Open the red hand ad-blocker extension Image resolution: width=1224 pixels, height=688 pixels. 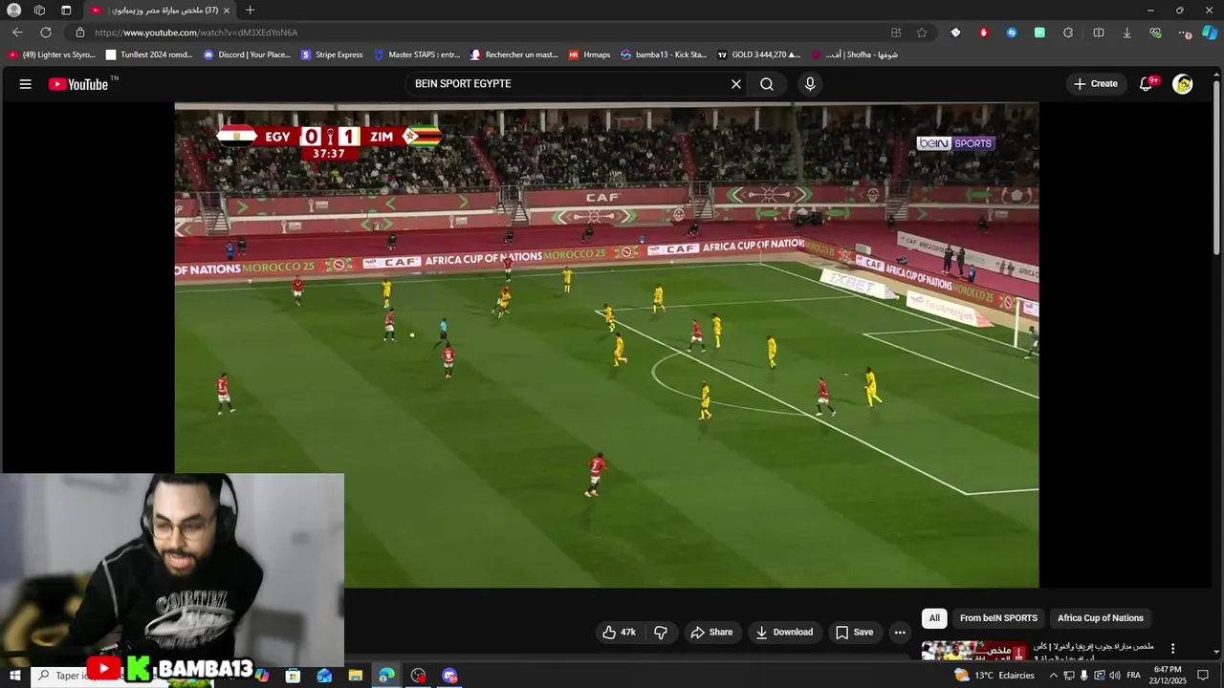coord(983,32)
